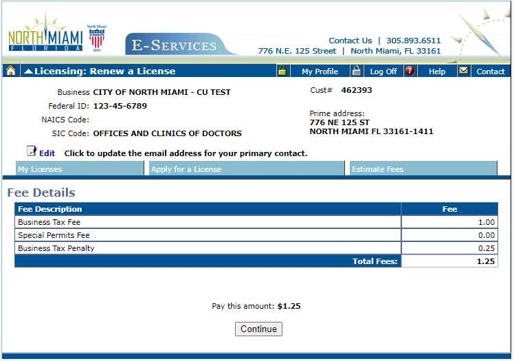The image size is (514, 361).
Task: Click the padlock icon beside My Profile
Action: click(282, 71)
